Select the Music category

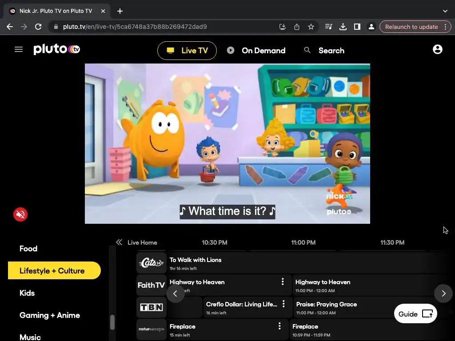30,337
